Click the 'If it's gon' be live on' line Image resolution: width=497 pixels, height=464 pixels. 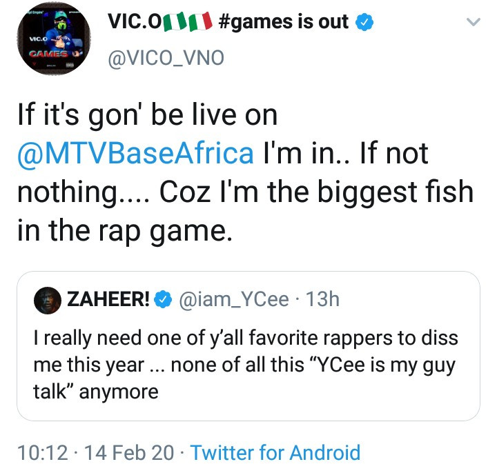(x=147, y=115)
